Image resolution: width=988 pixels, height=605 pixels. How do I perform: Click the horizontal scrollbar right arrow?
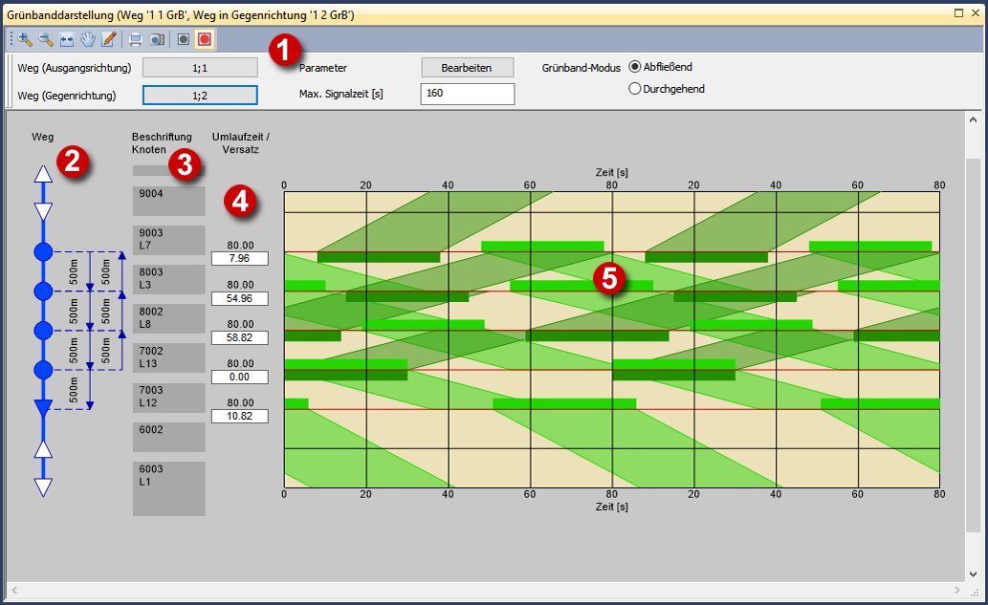pyautogui.click(x=957, y=590)
